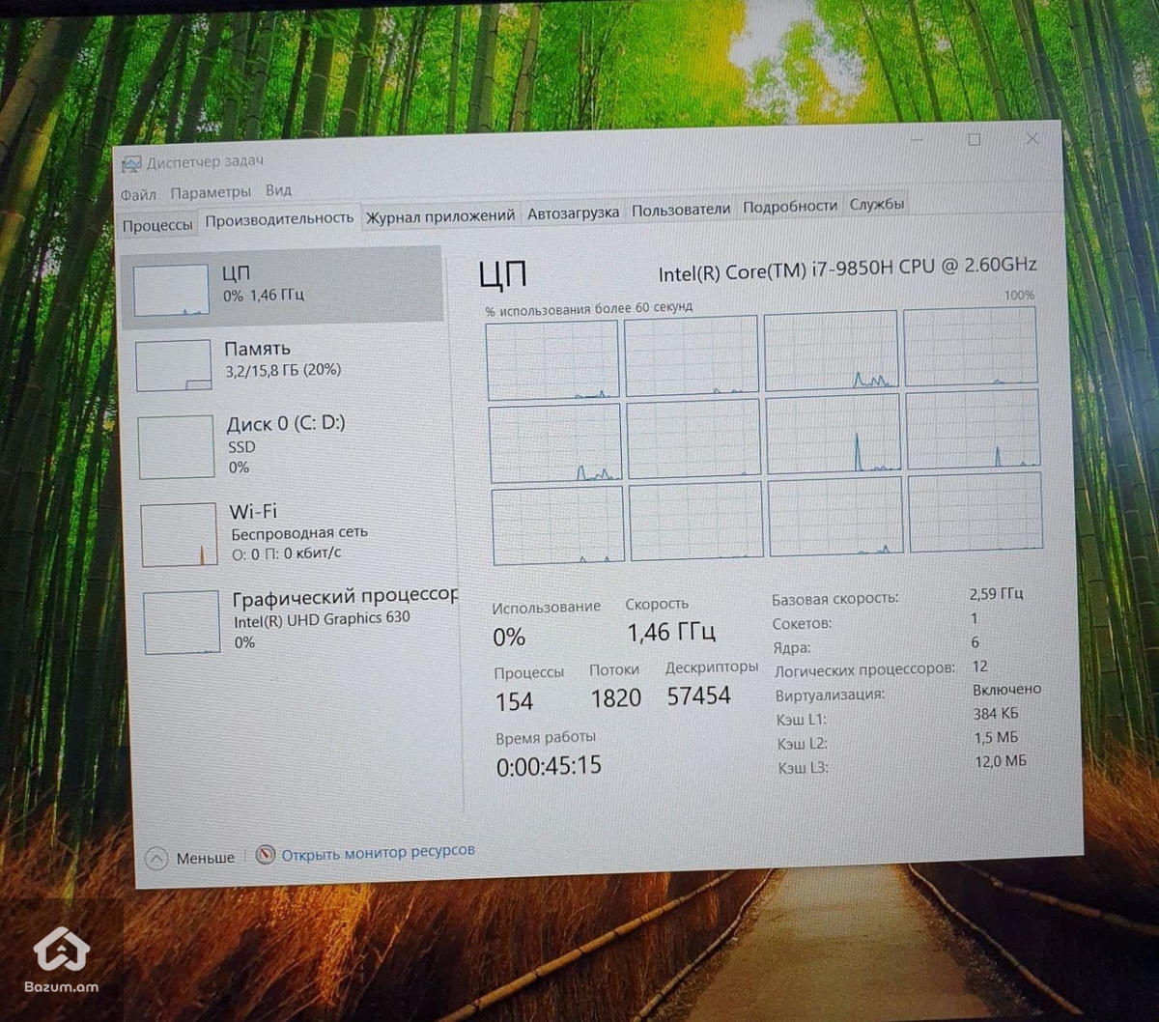Click the 154 processes value
The width and height of the screenshot is (1159, 1022).
point(514,701)
